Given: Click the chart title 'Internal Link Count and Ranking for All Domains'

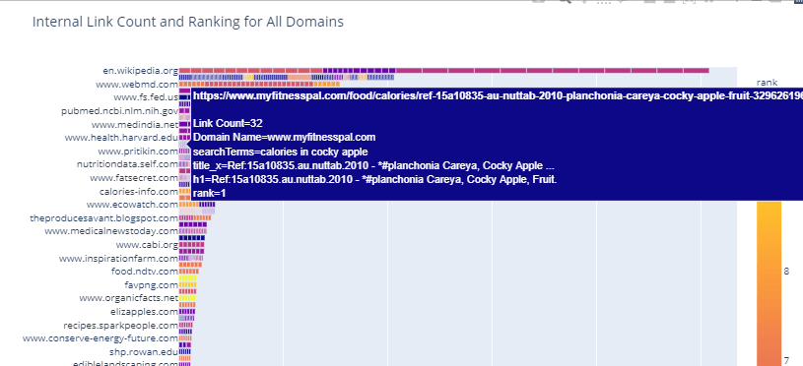Looking at the screenshot, I should (188, 22).
